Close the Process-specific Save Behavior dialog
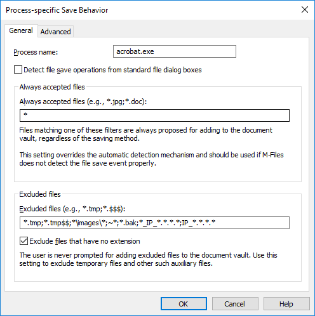 coord(305,10)
